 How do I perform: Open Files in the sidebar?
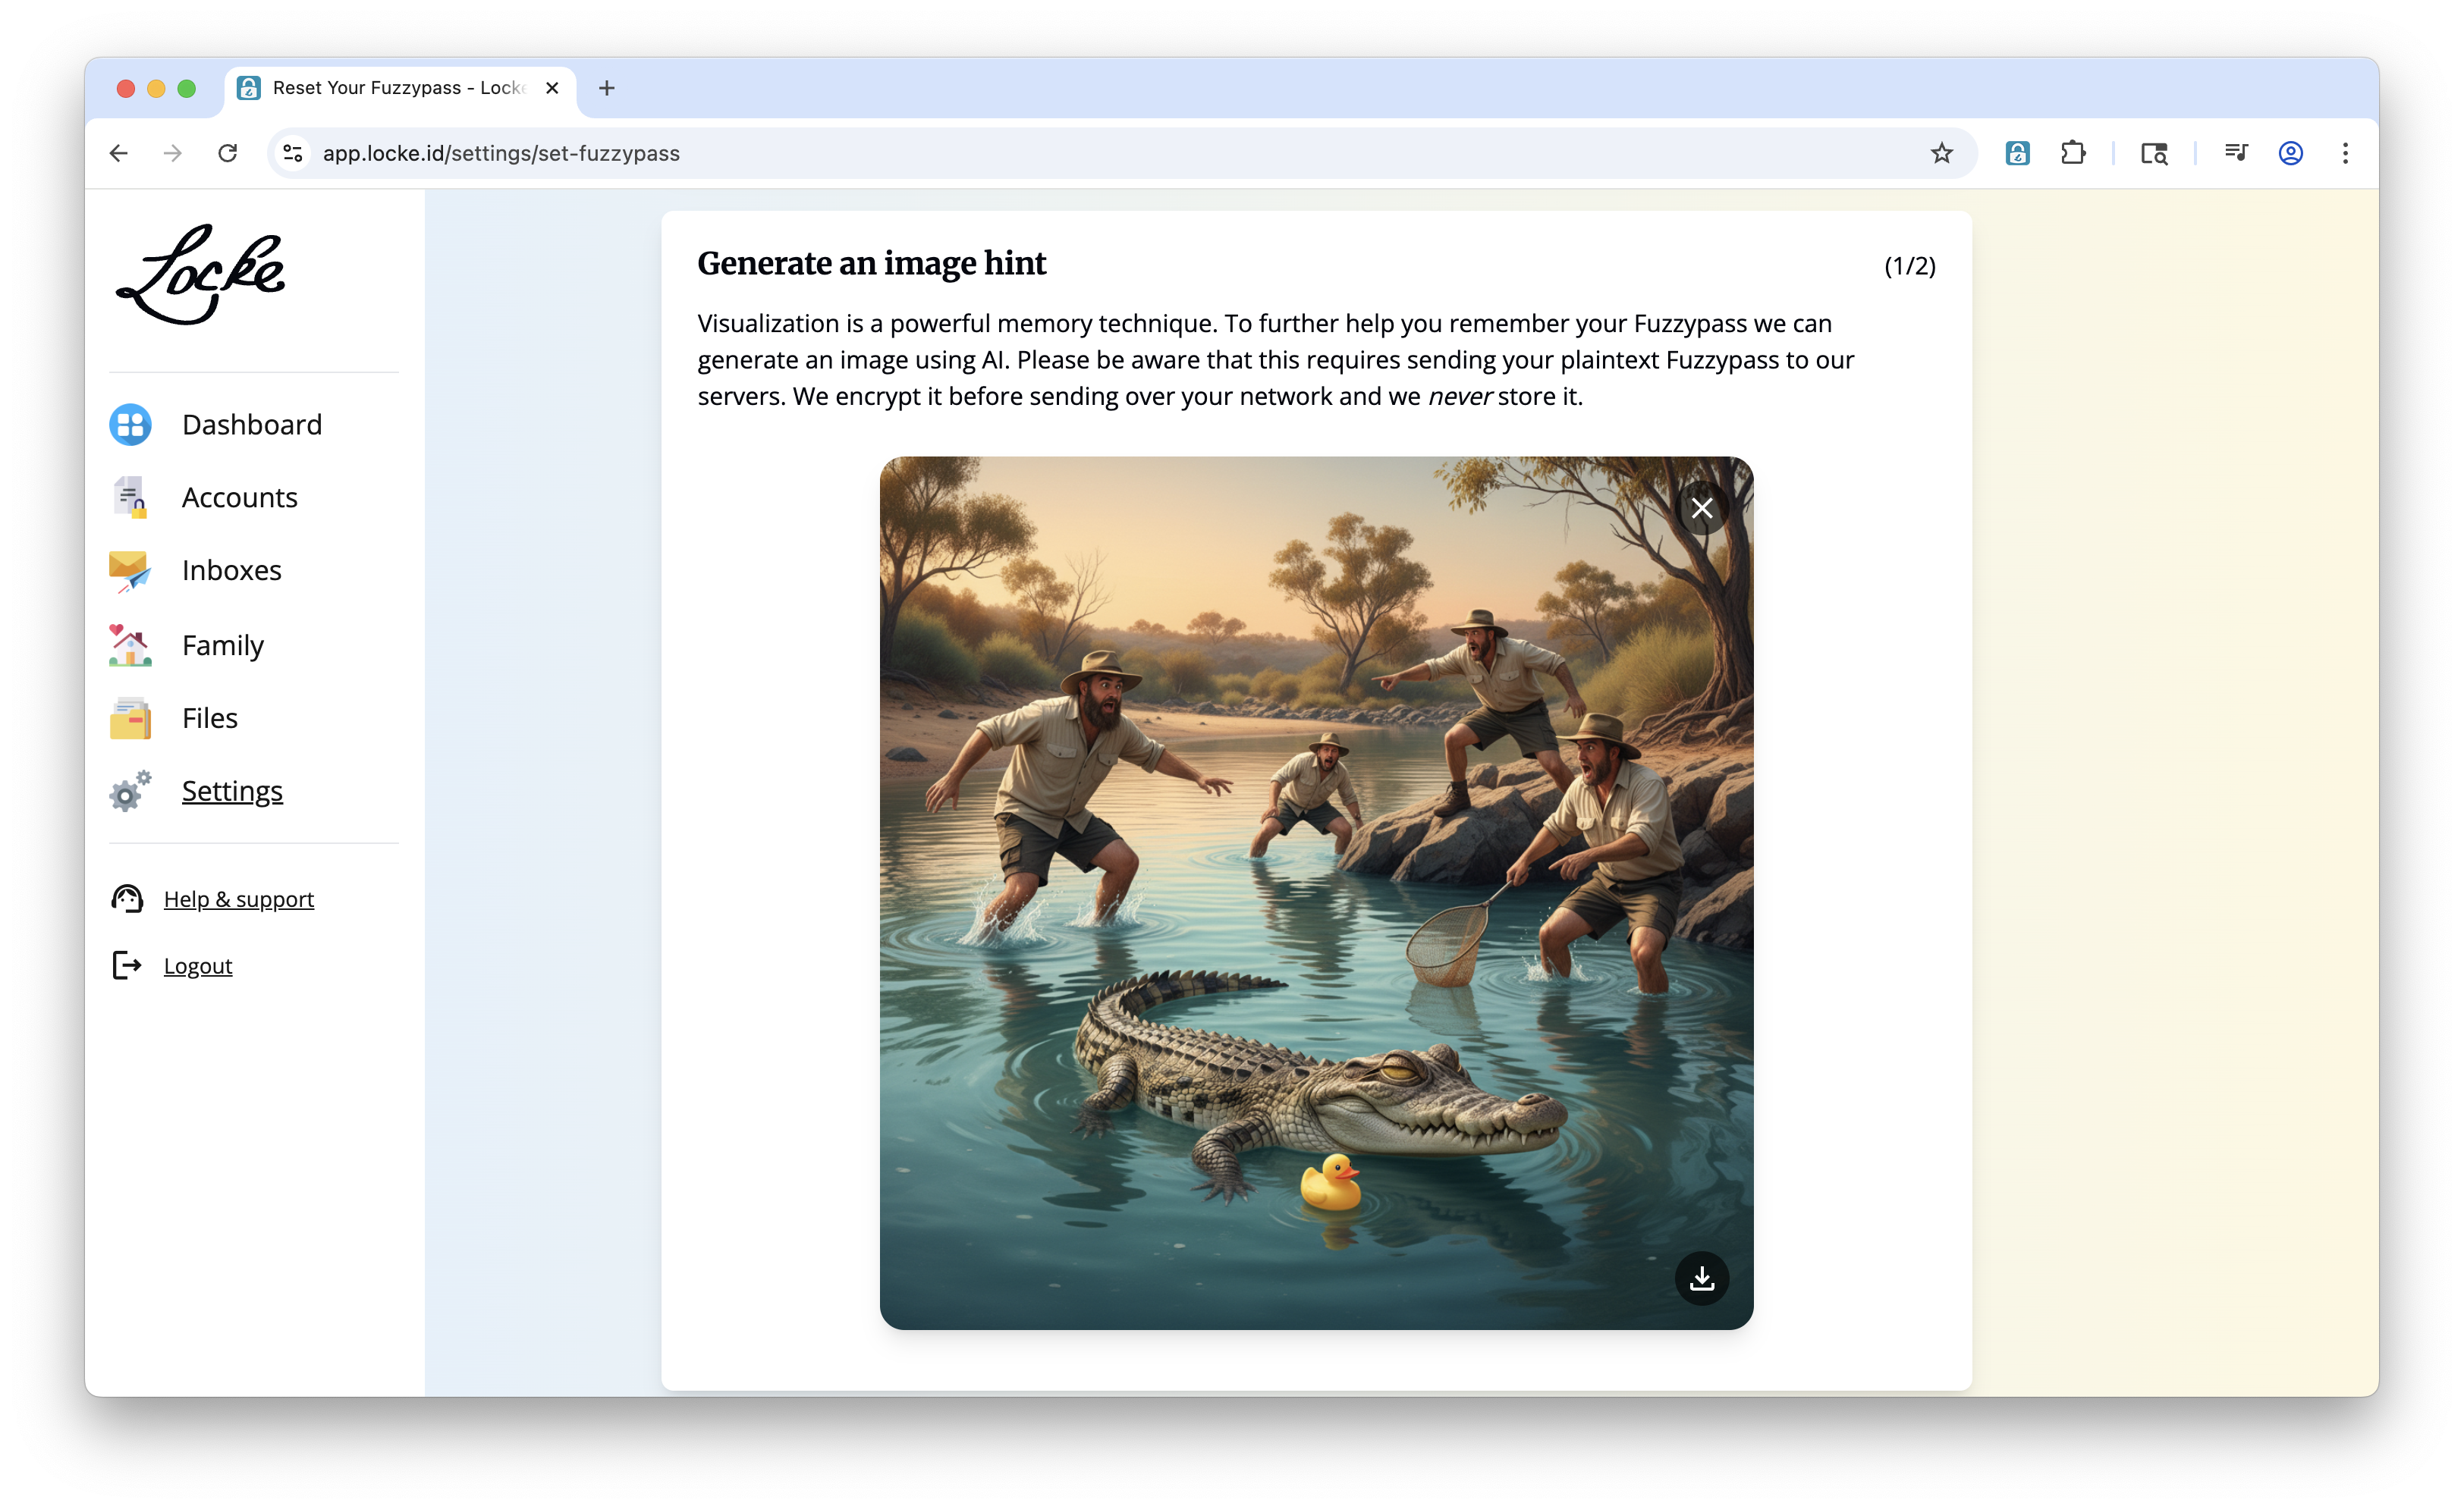coord(209,719)
